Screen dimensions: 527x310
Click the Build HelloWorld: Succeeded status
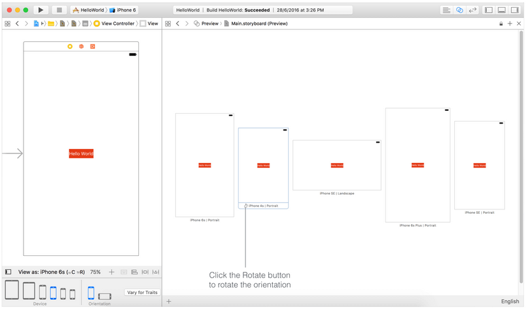[238, 10]
